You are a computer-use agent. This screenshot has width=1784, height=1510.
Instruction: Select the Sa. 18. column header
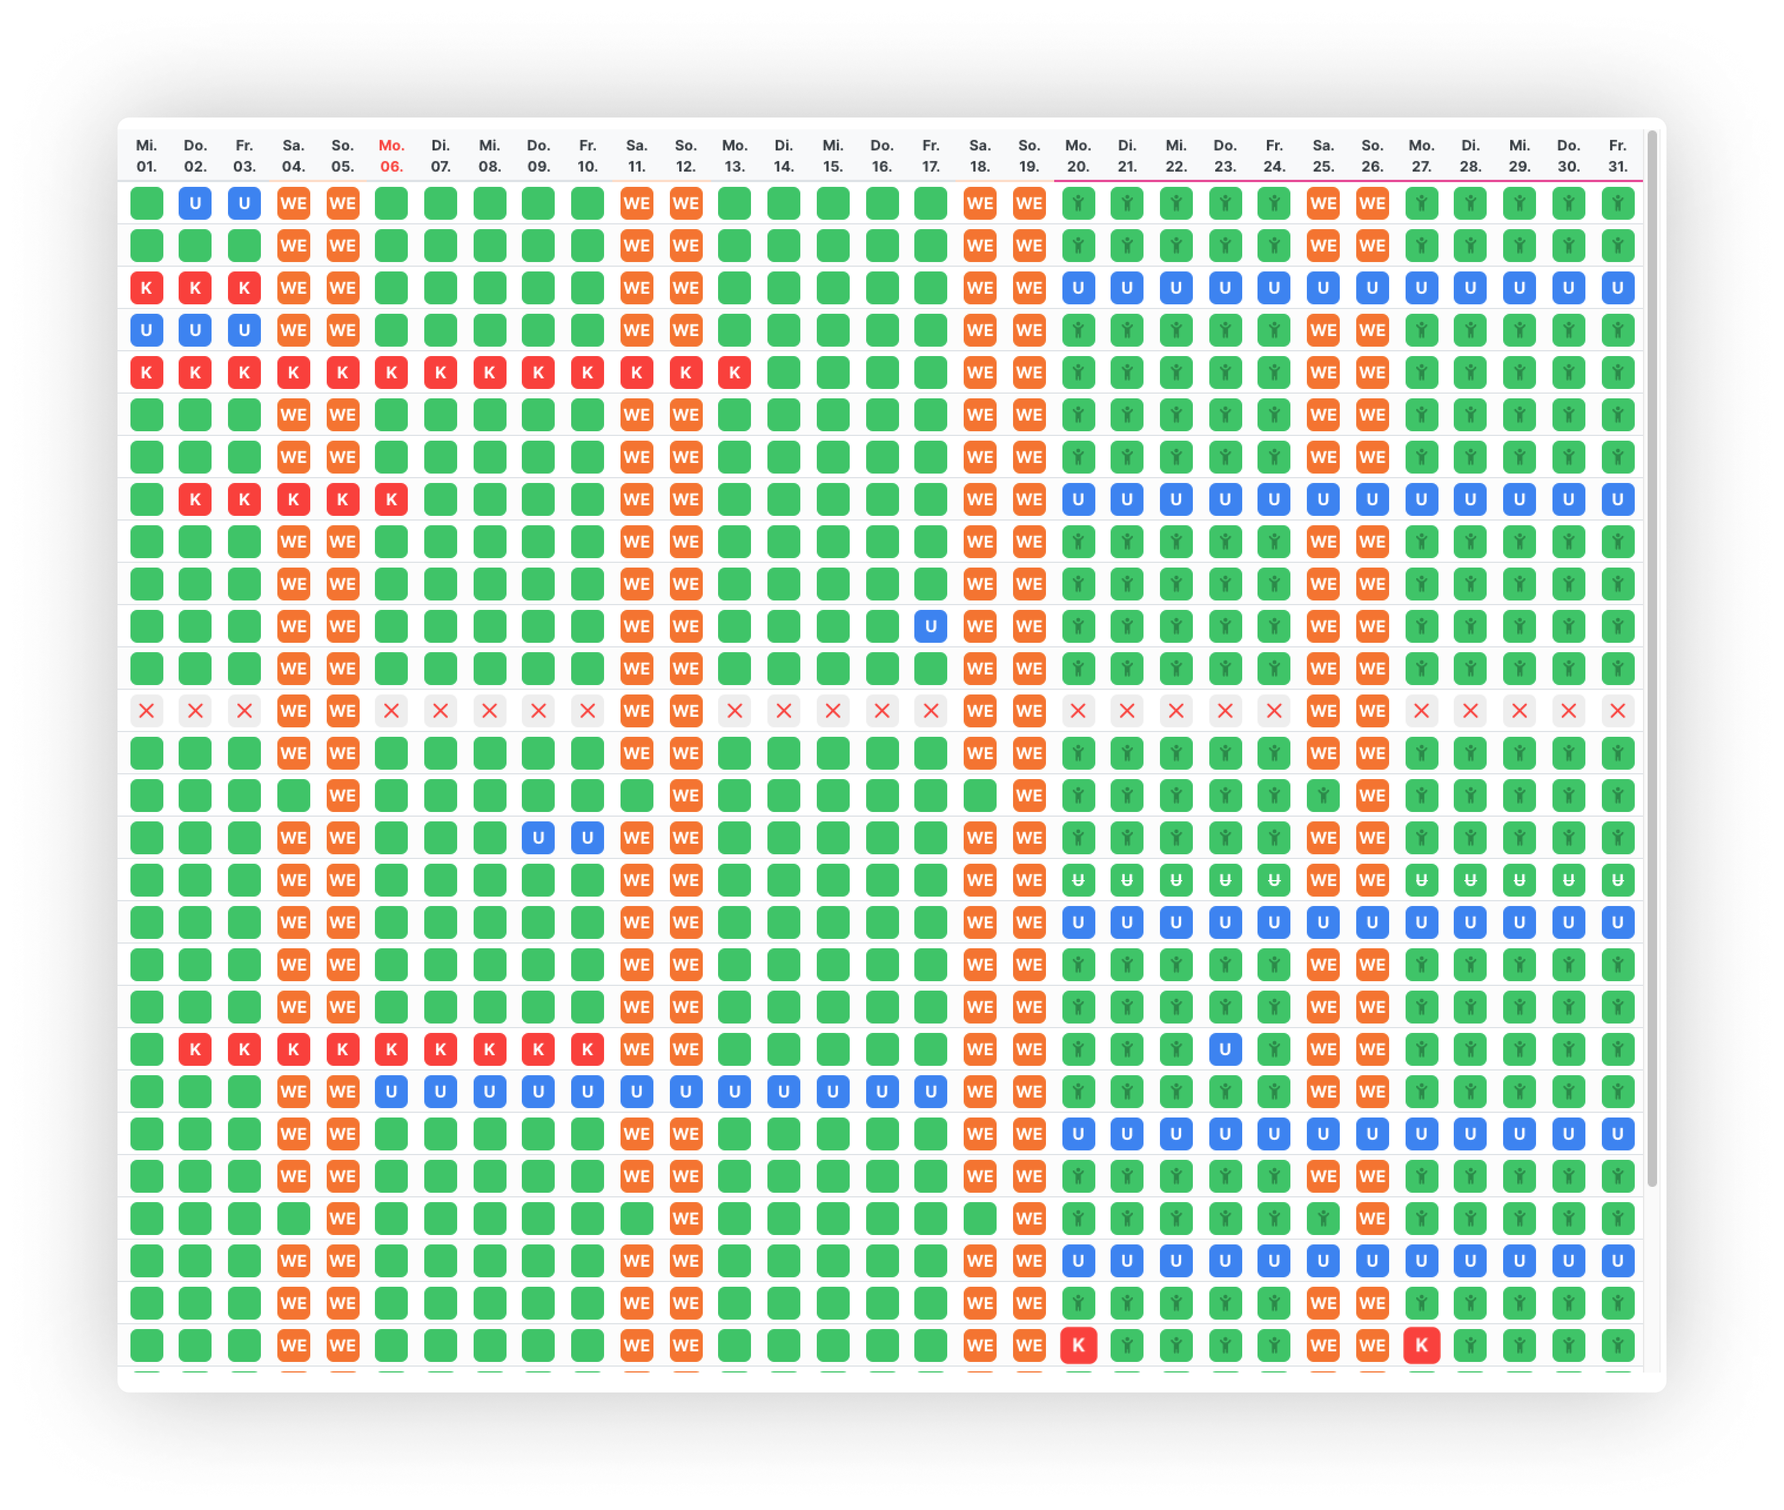(x=980, y=156)
